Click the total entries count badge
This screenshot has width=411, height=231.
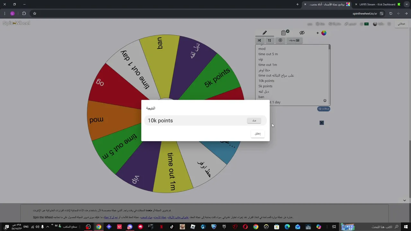324,109
